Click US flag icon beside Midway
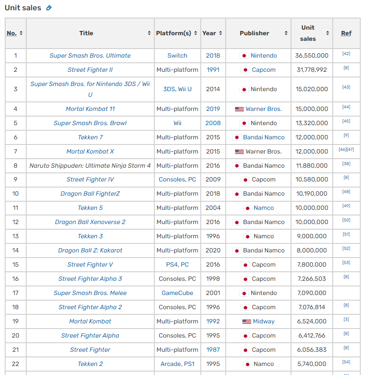Screen dimensions: 365x375 coord(247,321)
